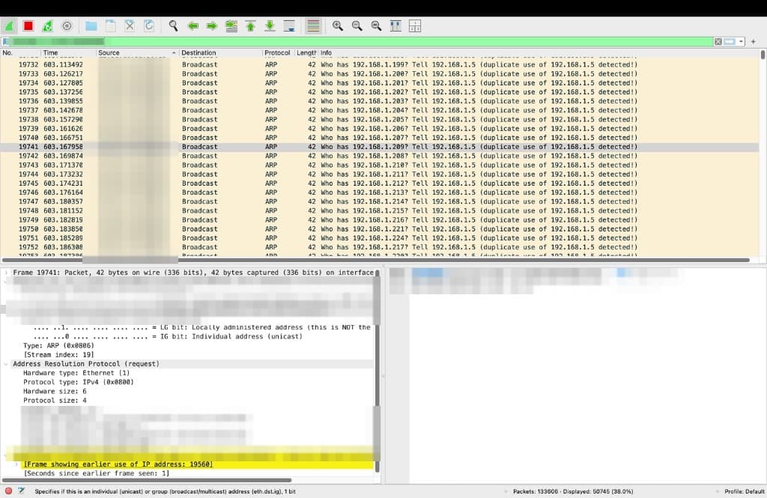Select packet 19750 asking for 192.168.1.221
This screenshot has width=767, height=498.
380,229
